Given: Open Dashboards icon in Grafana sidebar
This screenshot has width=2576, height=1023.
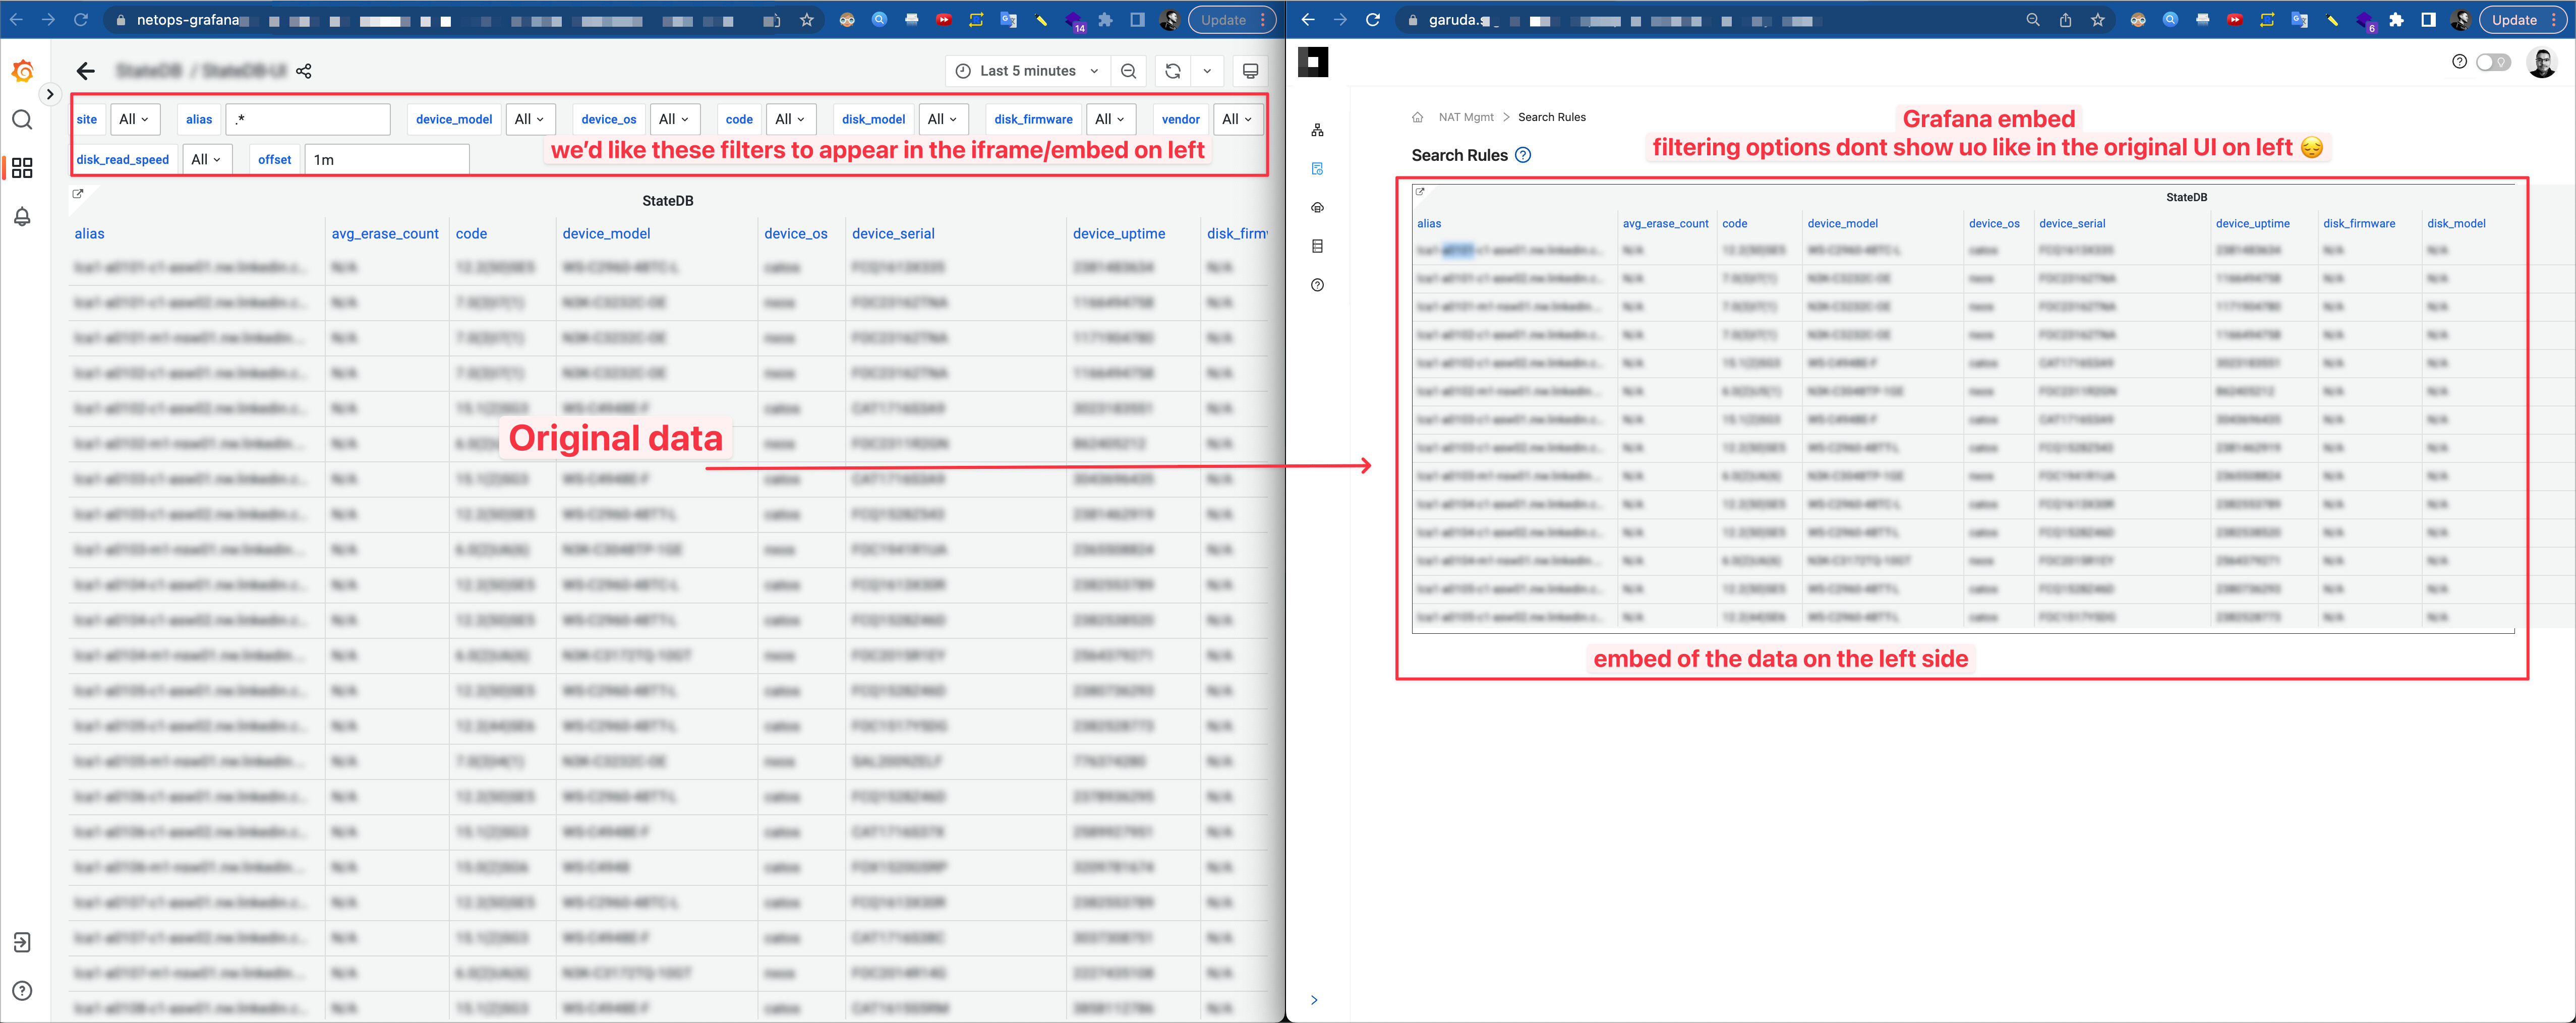Looking at the screenshot, I should tap(22, 168).
